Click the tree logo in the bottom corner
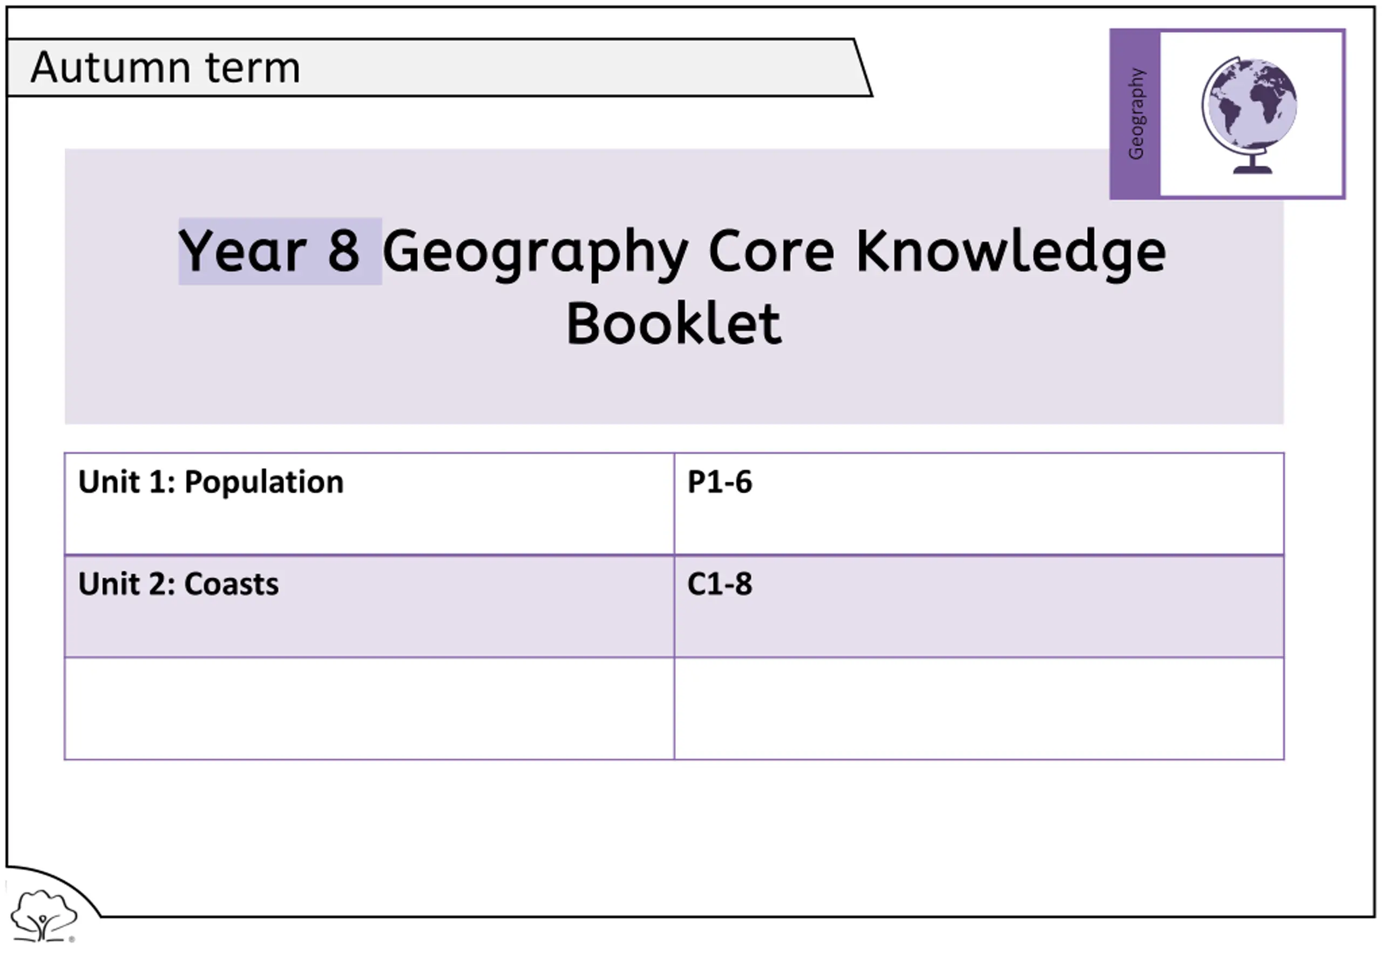 [x=44, y=916]
